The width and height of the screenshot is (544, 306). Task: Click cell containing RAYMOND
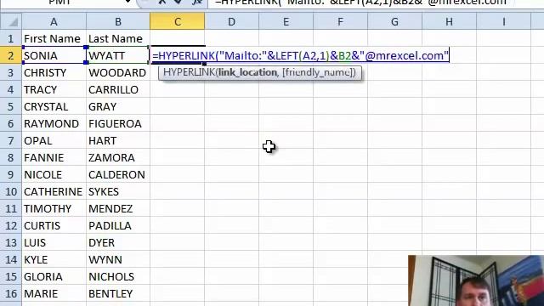[54, 123]
